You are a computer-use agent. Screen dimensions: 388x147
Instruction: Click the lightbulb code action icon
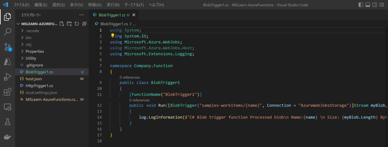[x=113, y=35]
